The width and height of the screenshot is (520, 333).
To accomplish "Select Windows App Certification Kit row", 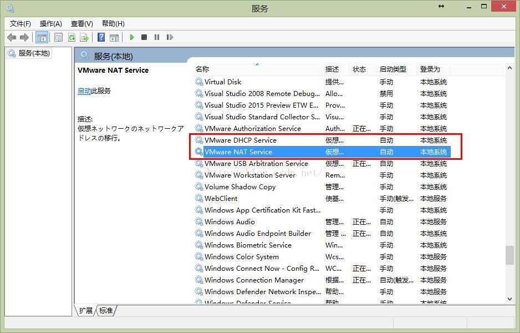I will pos(321,210).
